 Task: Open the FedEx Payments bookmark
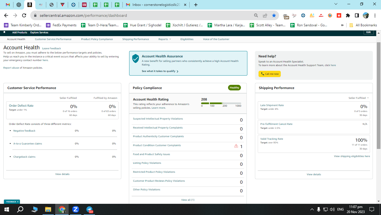pyautogui.click(x=61, y=25)
